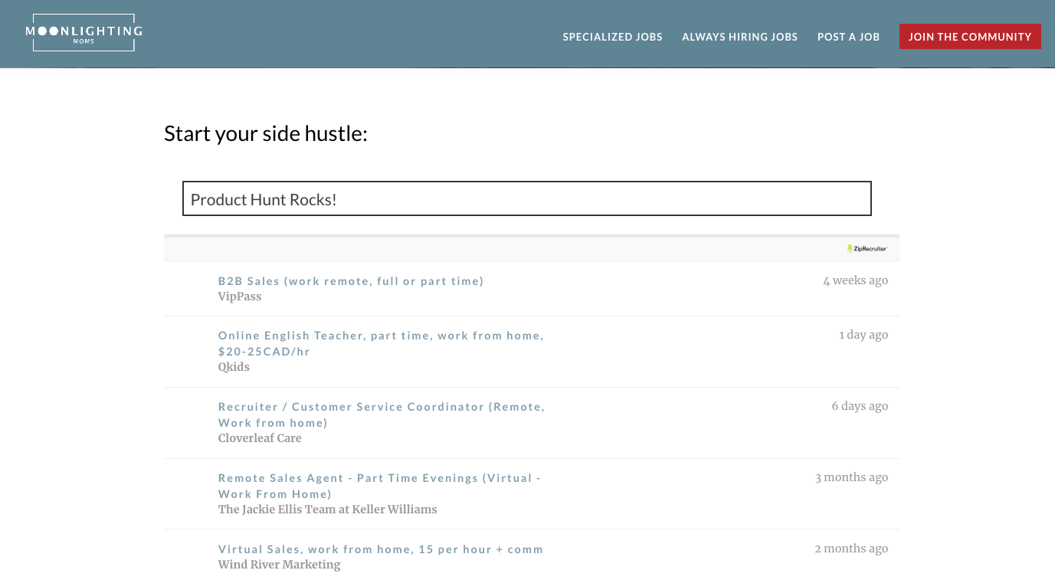Viewport: 1055px width, 580px height.
Task: Select the Cloverleaf Care company name
Action: [x=260, y=438]
